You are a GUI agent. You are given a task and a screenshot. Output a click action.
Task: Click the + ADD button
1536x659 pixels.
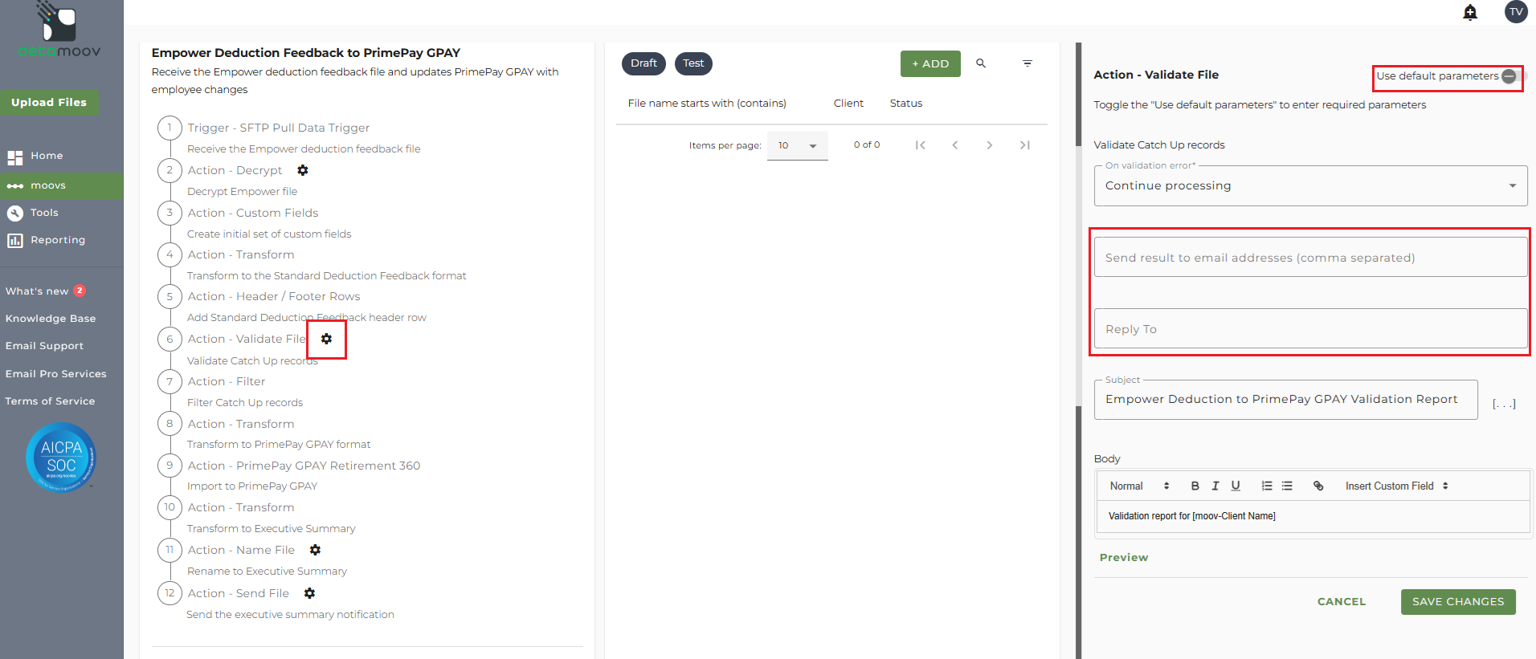930,63
